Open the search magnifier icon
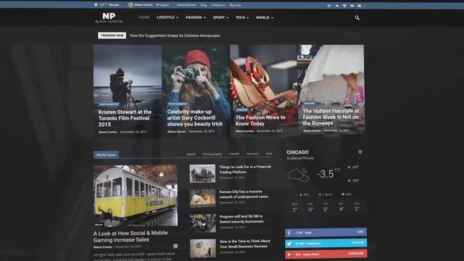 point(357,17)
